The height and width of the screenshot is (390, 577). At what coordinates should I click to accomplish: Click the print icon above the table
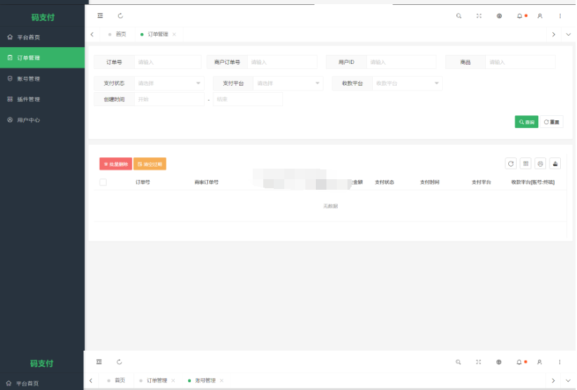click(x=540, y=164)
